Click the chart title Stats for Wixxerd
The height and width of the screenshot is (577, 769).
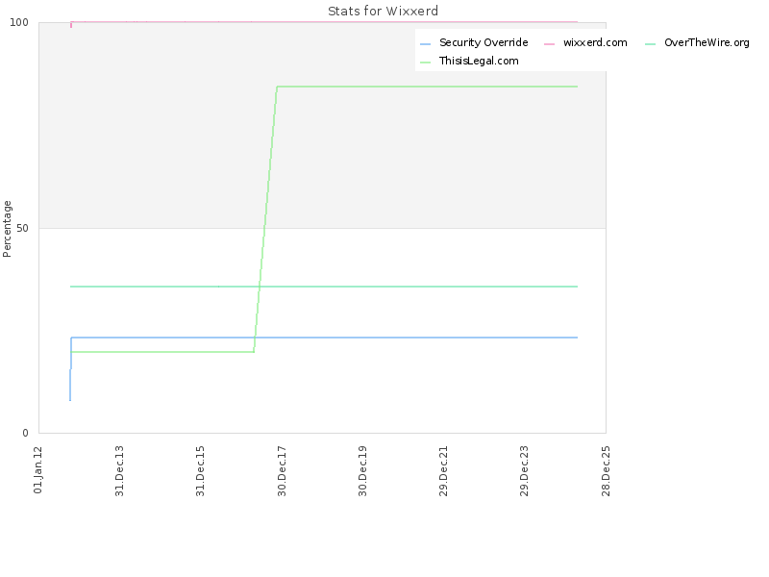[x=384, y=12]
